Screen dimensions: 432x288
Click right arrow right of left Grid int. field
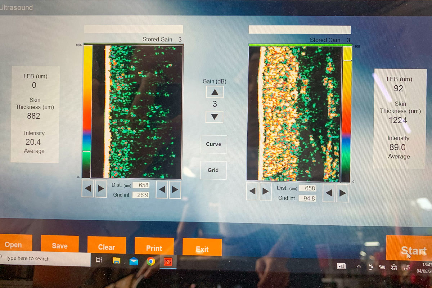pyautogui.click(x=175, y=189)
